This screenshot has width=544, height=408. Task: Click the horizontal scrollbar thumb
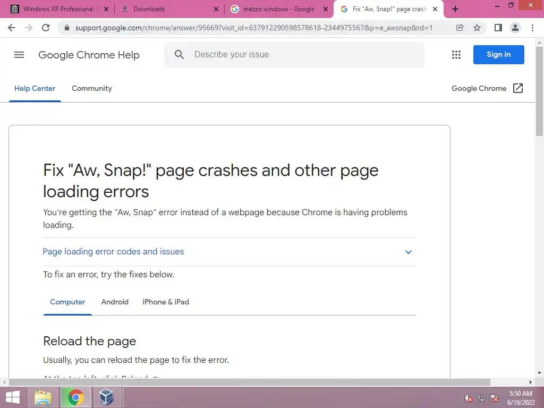tap(250, 382)
